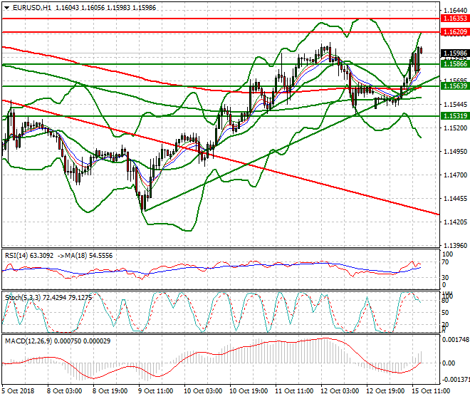Screen dimensions: 470x399
Task: Click the RSI scale value 70
Action: [x=445, y=262]
